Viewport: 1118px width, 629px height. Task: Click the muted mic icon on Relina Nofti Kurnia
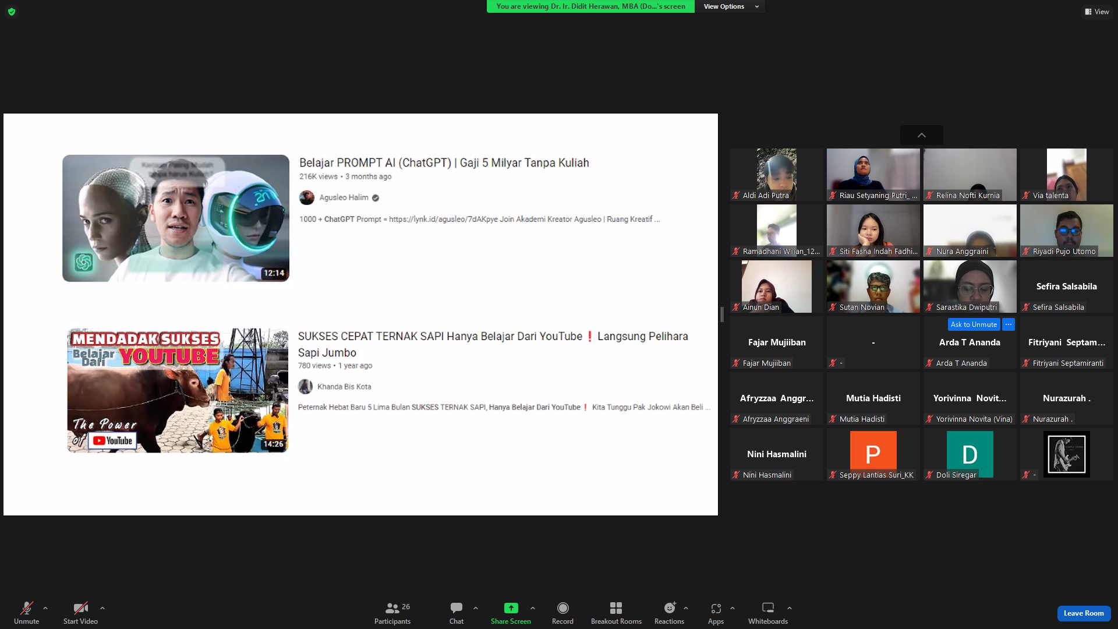pos(929,196)
